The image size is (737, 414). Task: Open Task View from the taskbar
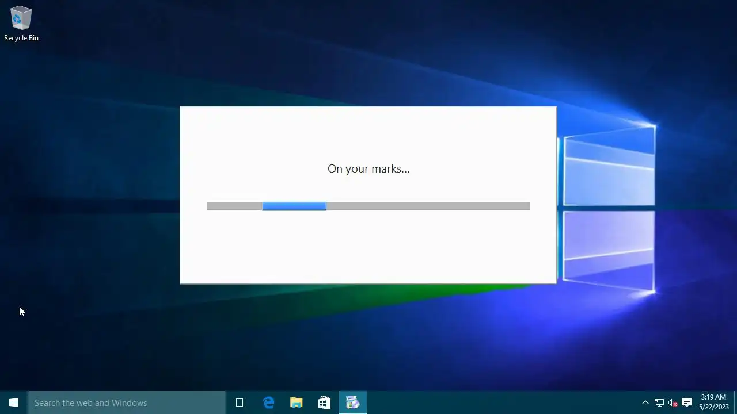click(x=240, y=402)
